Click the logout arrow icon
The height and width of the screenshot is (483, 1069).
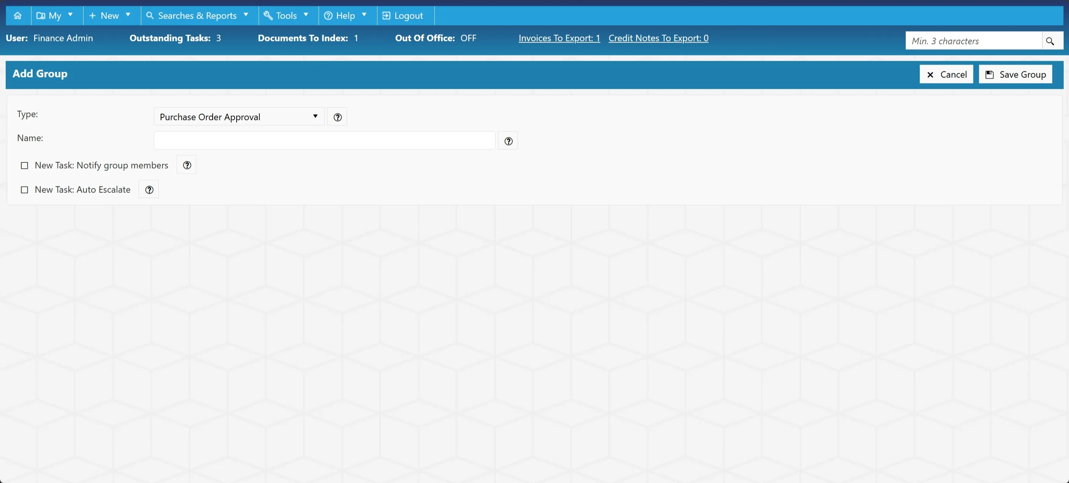click(386, 15)
